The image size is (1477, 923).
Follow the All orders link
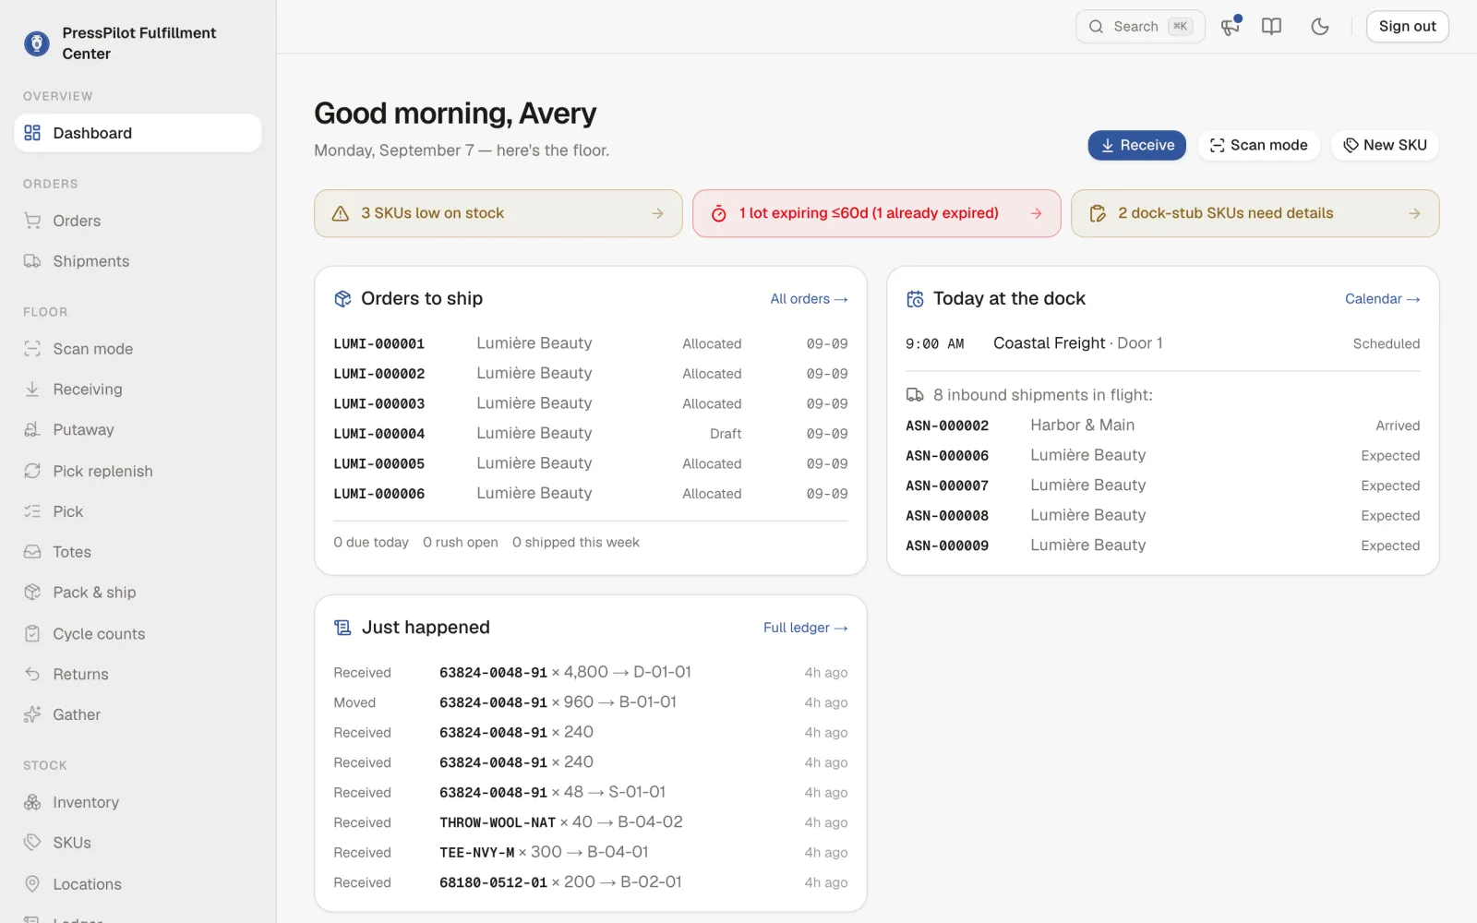coord(809,299)
